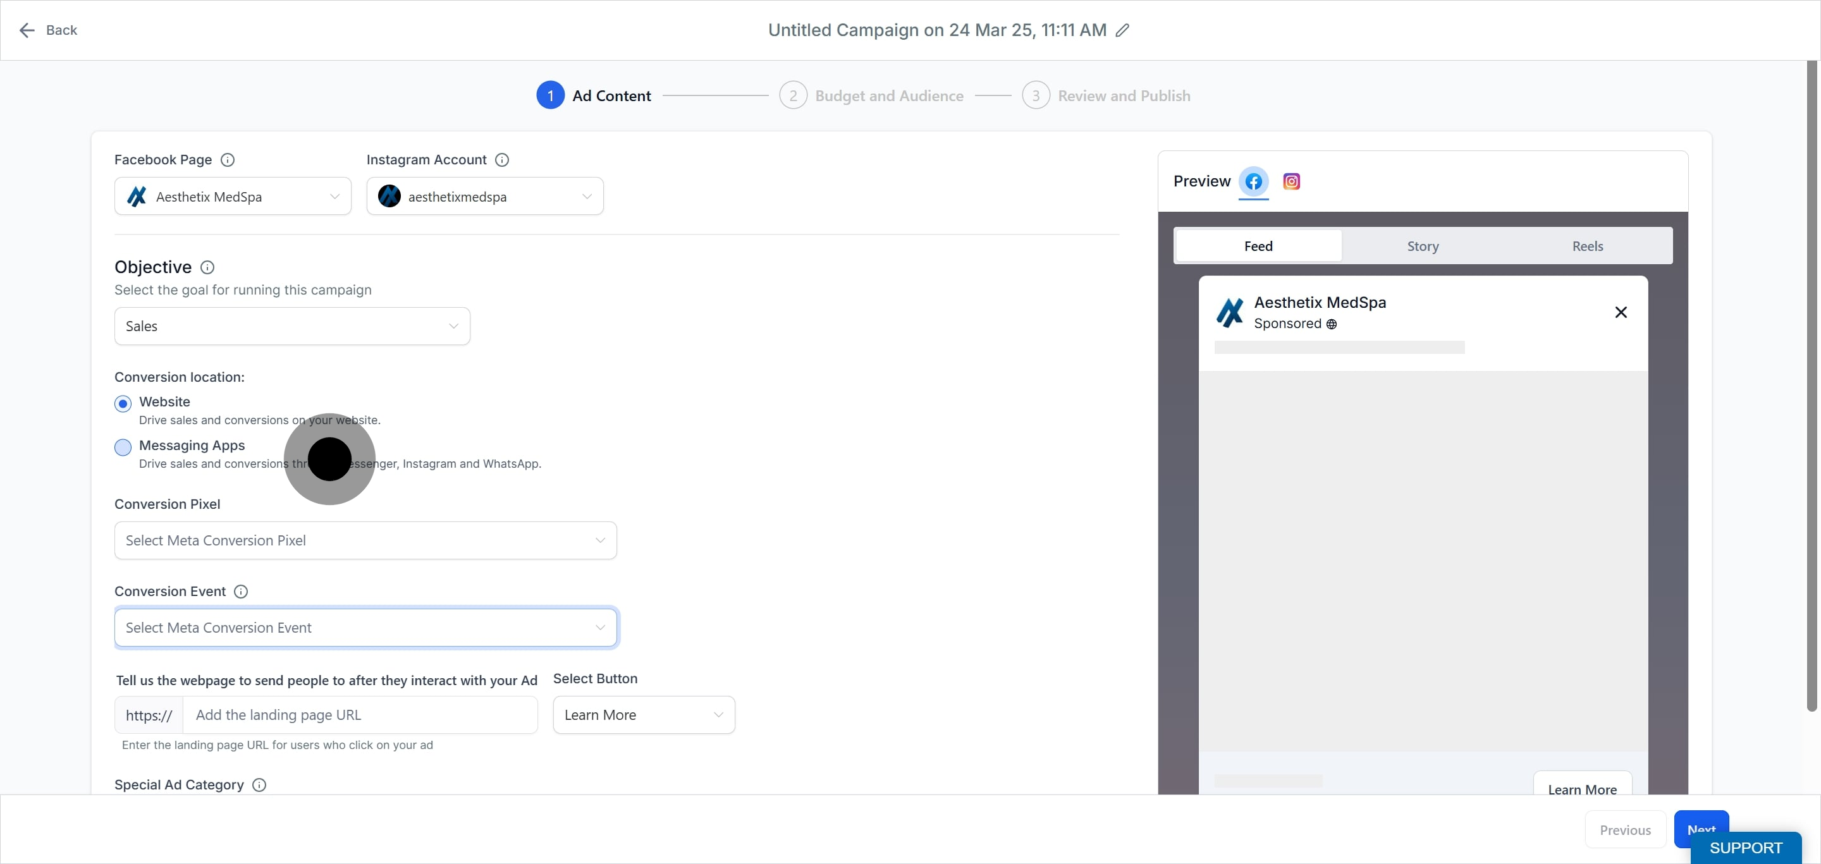Screen dimensions: 1821x864
Task: Select Website conversion location
Action: (123, 404)
